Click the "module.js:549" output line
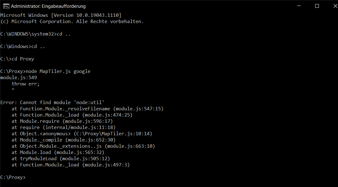Viewport: 338px width, 187px height. click(x=18, y=78)
